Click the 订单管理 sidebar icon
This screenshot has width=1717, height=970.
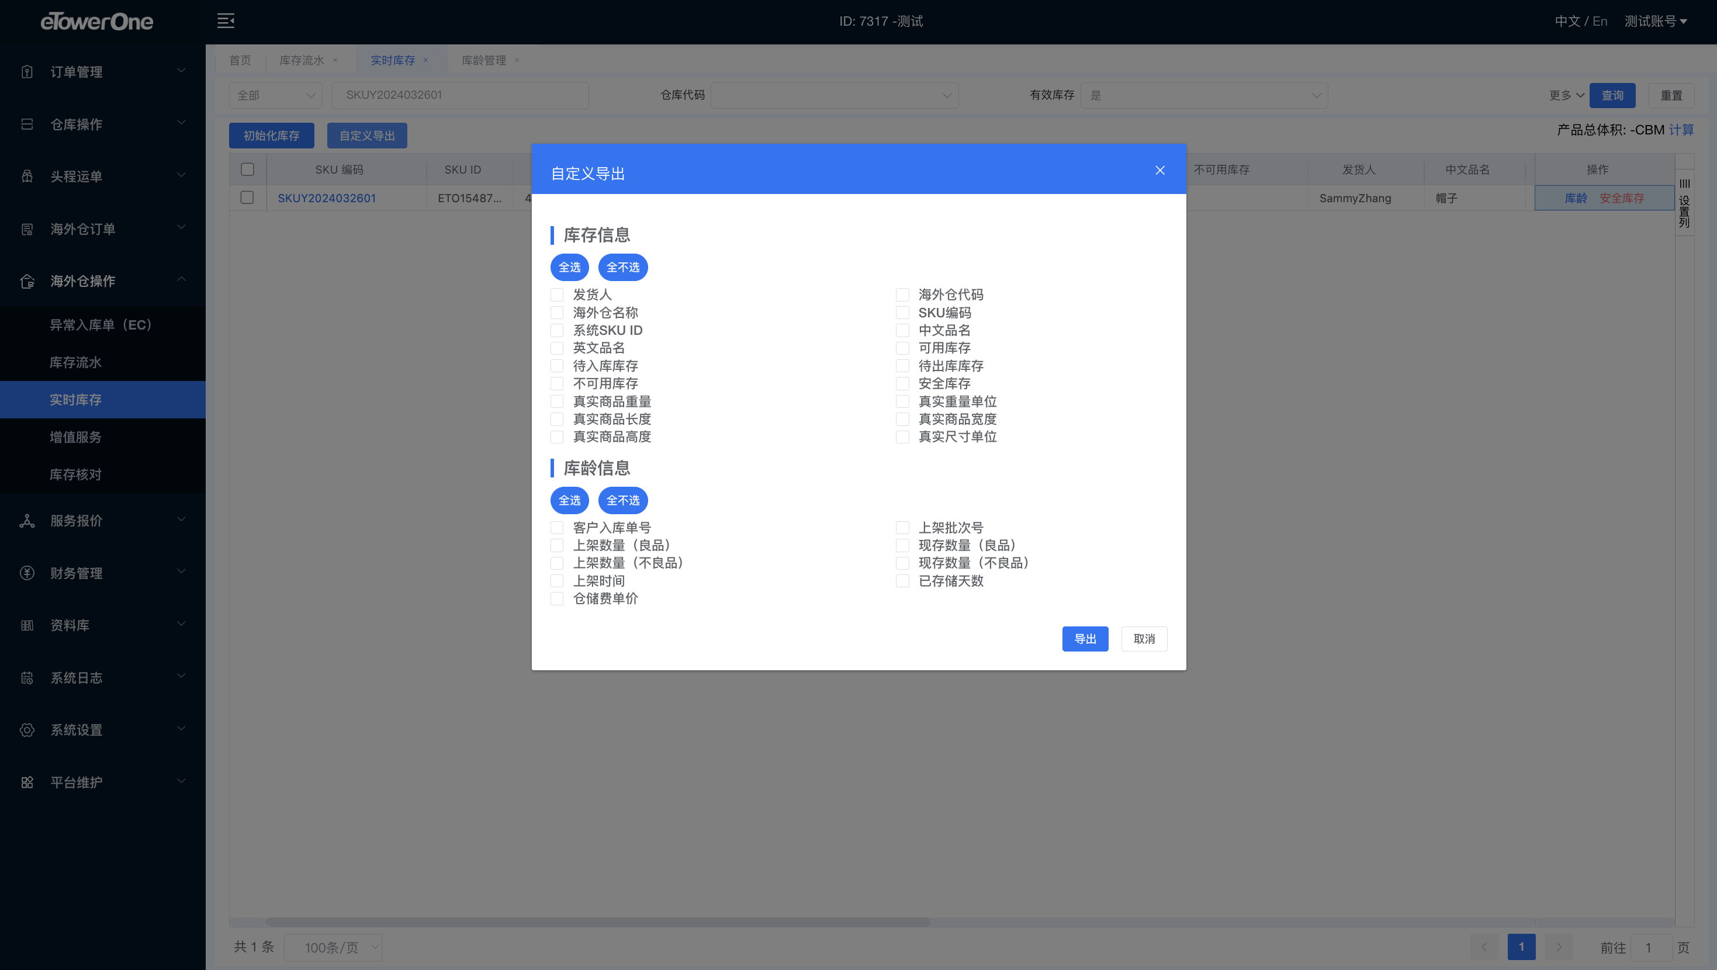tap(27, 71)
